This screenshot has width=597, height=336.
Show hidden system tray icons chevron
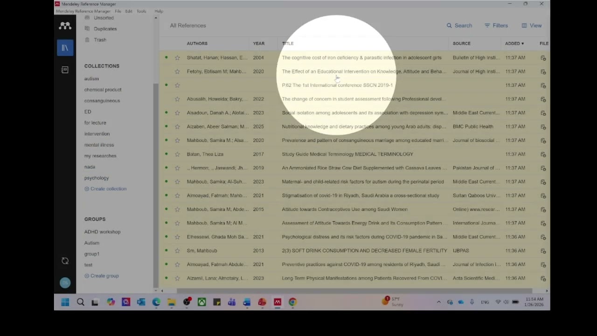tap(438, 302)
